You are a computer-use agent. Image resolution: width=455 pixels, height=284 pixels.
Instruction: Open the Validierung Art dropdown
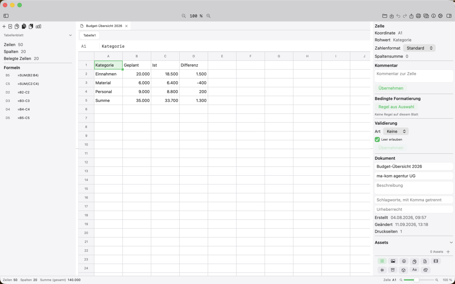pos(396,131)
